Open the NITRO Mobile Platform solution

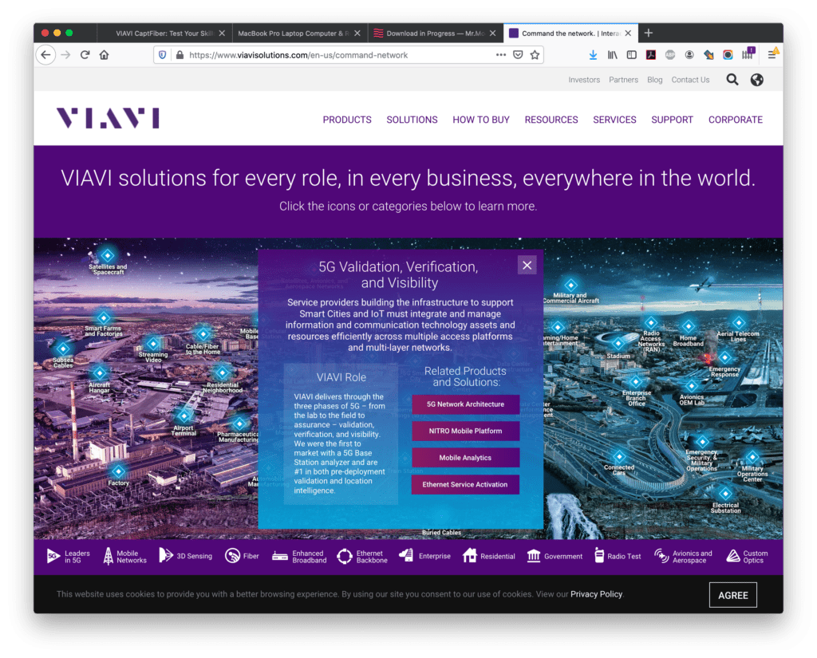(x=465, y=431)
